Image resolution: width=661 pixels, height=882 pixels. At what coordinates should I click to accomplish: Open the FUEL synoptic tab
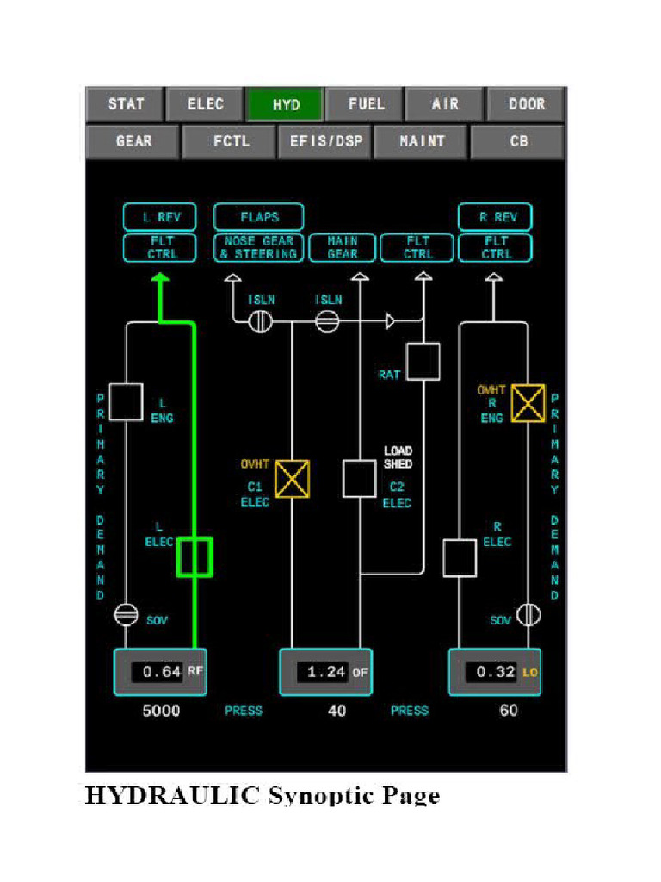coord(365,104)
